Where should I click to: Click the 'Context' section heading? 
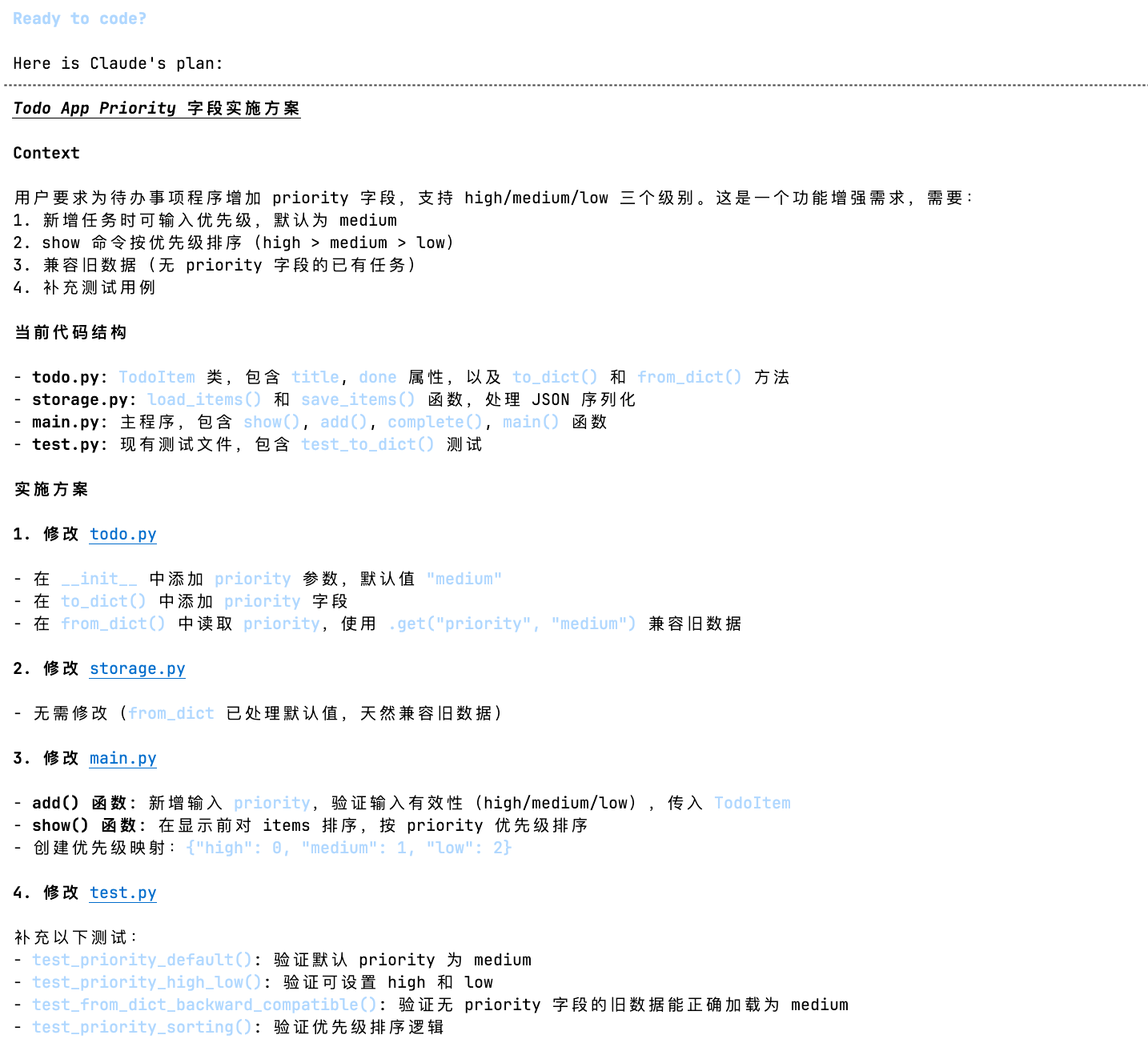click(46, 153)
